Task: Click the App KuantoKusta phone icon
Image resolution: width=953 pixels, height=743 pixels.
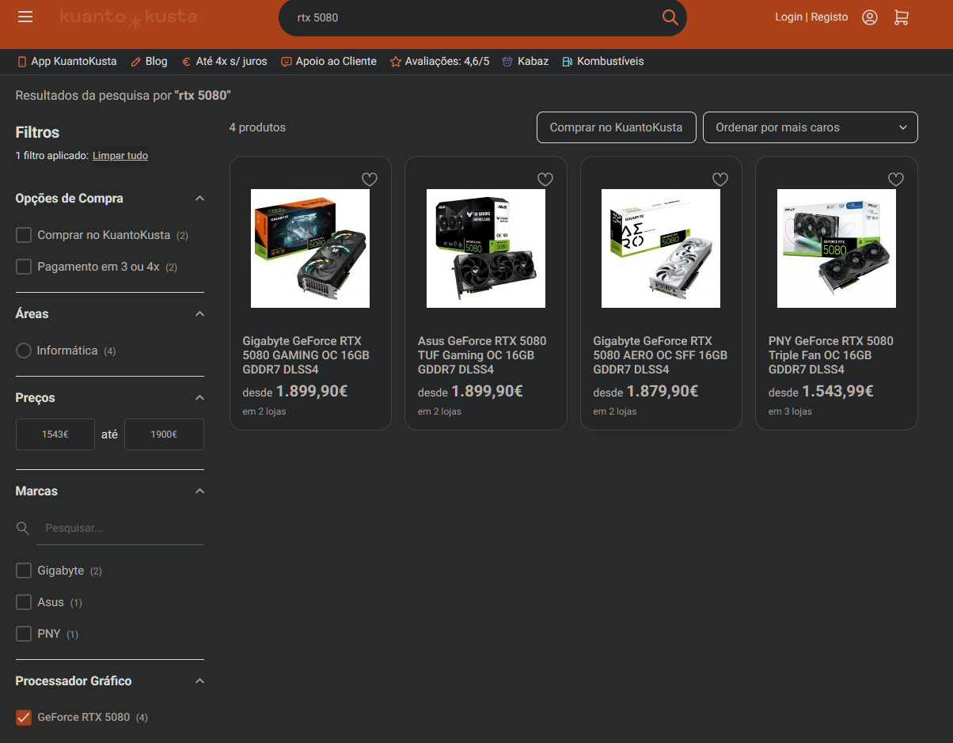Action: tap(22, 61)
